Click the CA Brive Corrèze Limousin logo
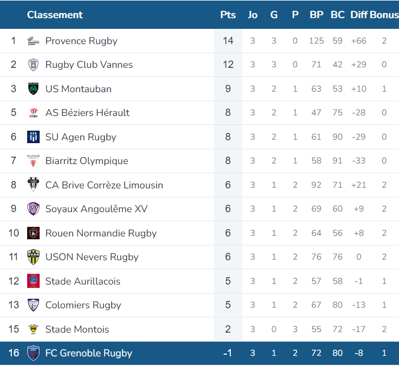Screen dimensions: 399x366 (33, 184)
